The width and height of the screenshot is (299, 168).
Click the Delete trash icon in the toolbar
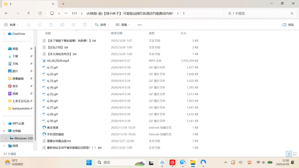tap(85, 25)
